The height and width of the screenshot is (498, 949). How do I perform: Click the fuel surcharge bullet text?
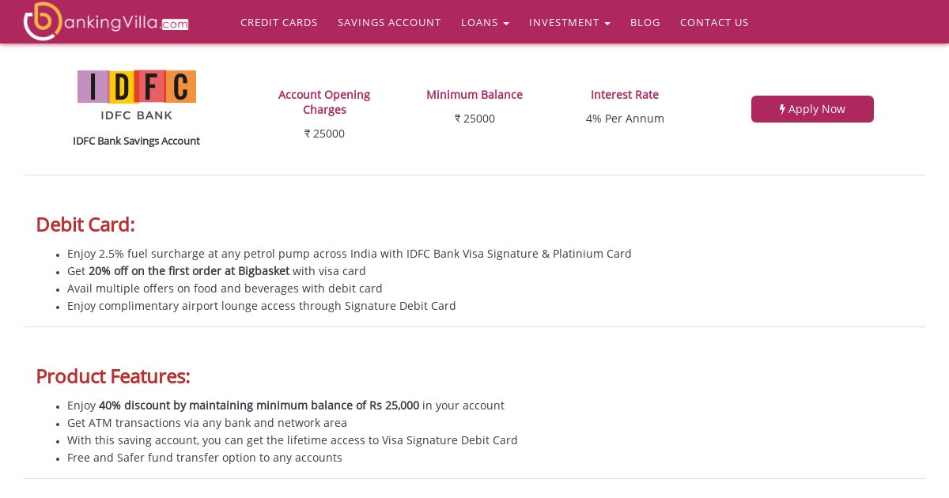pyautogui.click(x=349, y=254)
